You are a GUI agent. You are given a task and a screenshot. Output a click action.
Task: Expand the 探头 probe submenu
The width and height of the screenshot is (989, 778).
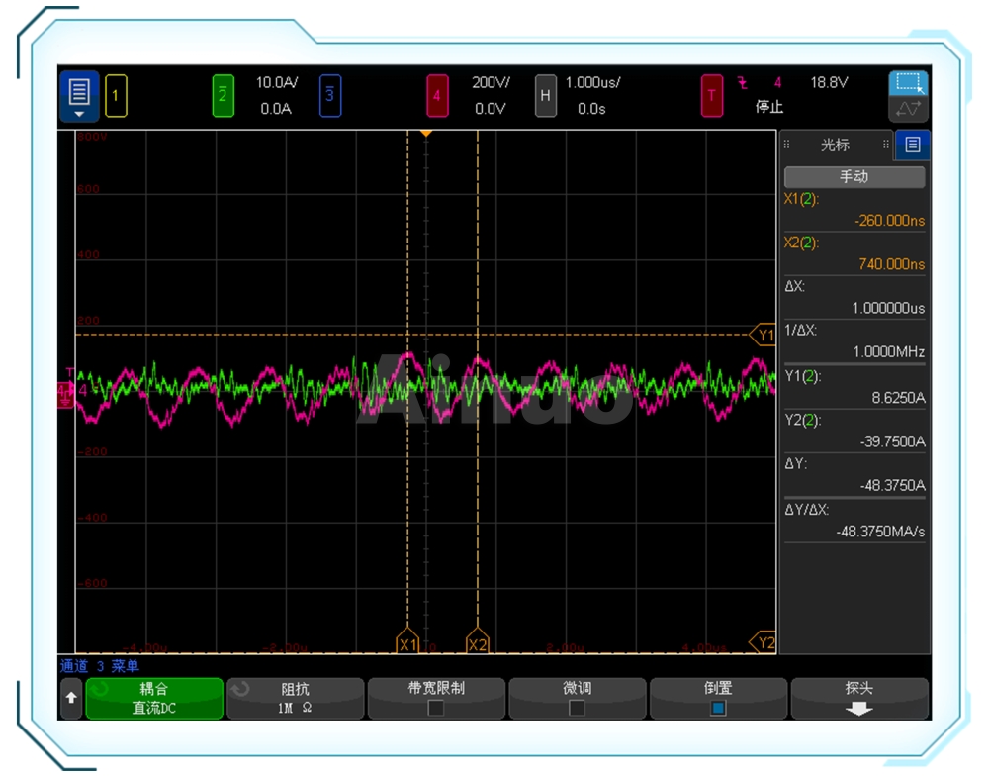click(858, 698)
